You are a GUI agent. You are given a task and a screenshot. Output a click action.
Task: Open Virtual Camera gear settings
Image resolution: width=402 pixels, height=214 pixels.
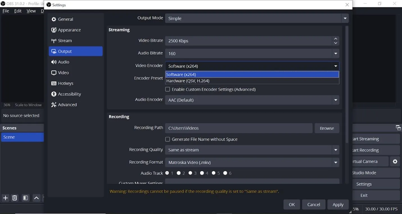[x=395, y=161]
